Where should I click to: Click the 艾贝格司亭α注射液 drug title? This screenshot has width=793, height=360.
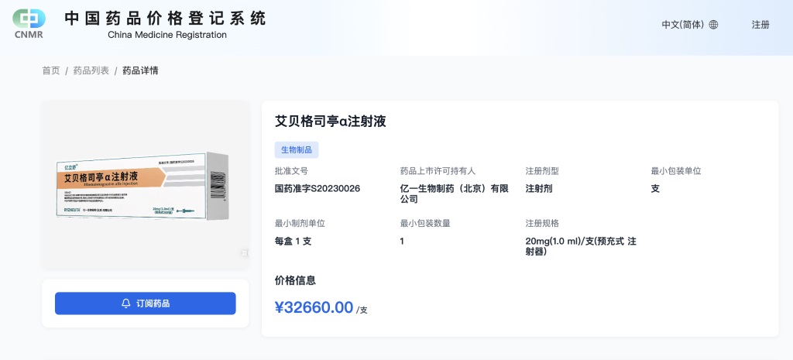331,122
